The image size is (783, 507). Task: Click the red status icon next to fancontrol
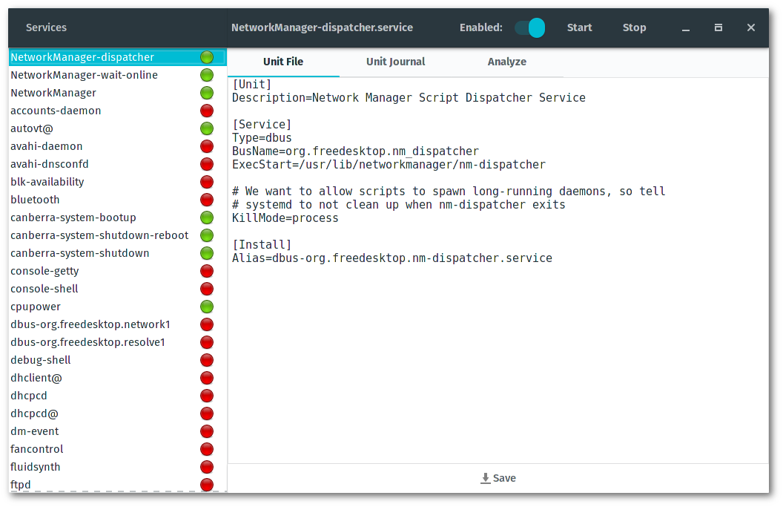207,449
